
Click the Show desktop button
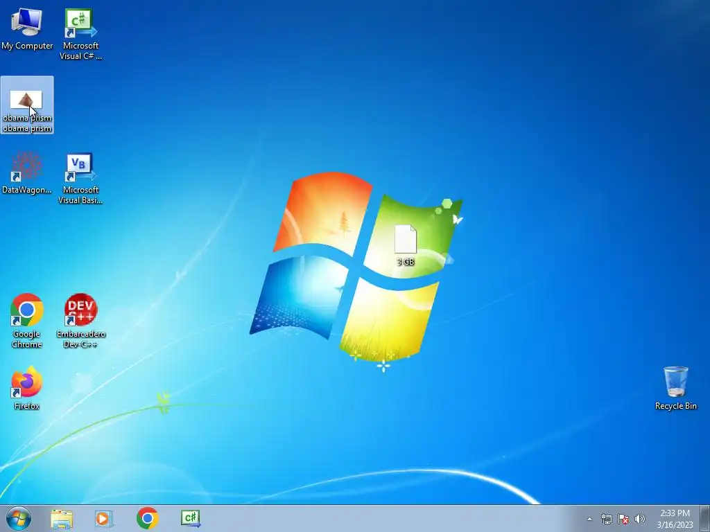click(705, 518)
